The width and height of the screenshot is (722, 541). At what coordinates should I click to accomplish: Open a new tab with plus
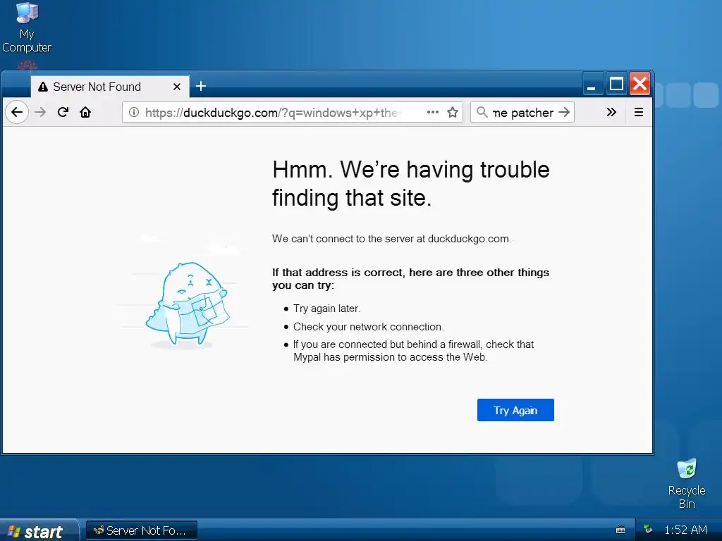tap(201, 86)
